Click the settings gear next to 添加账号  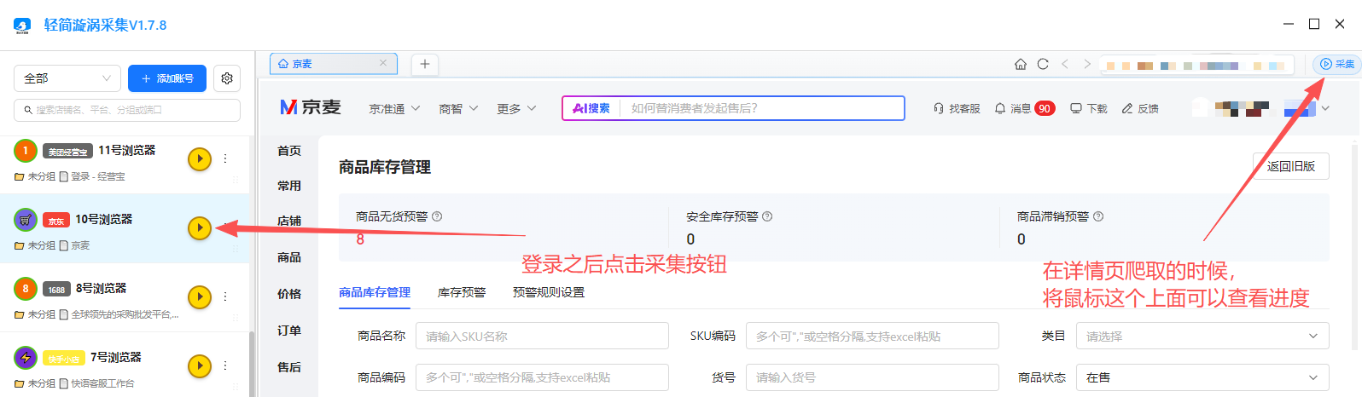[x=227, y=78]
